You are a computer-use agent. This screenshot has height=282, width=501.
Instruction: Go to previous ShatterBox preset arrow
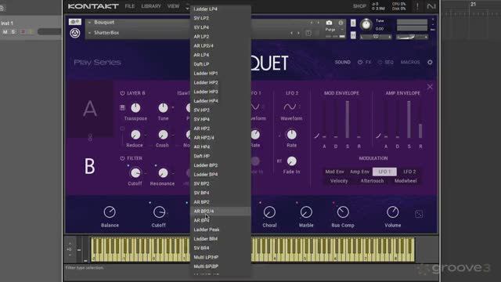pyautogui.click(x=291, y=33)
